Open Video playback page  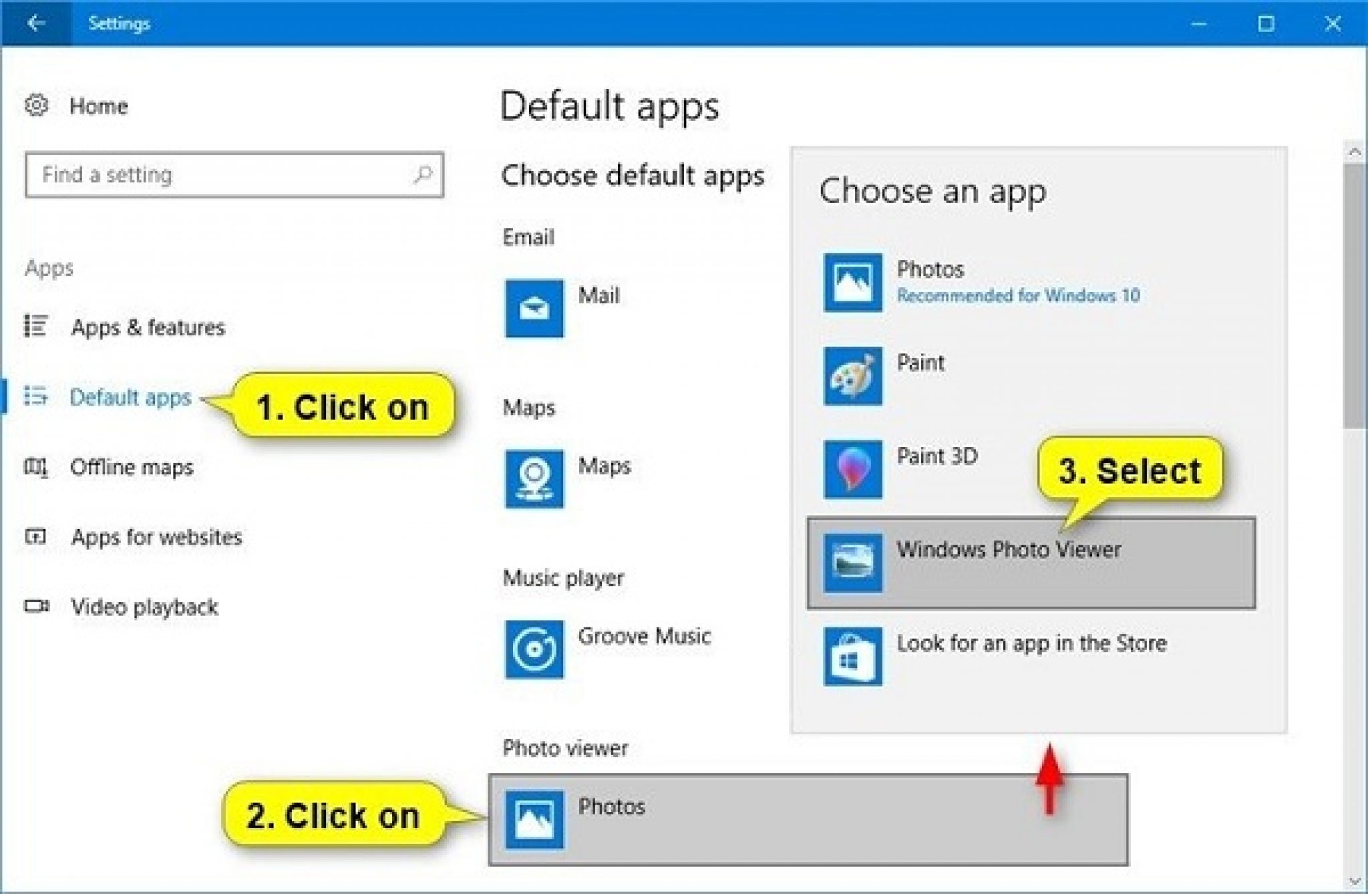(144, 607)
